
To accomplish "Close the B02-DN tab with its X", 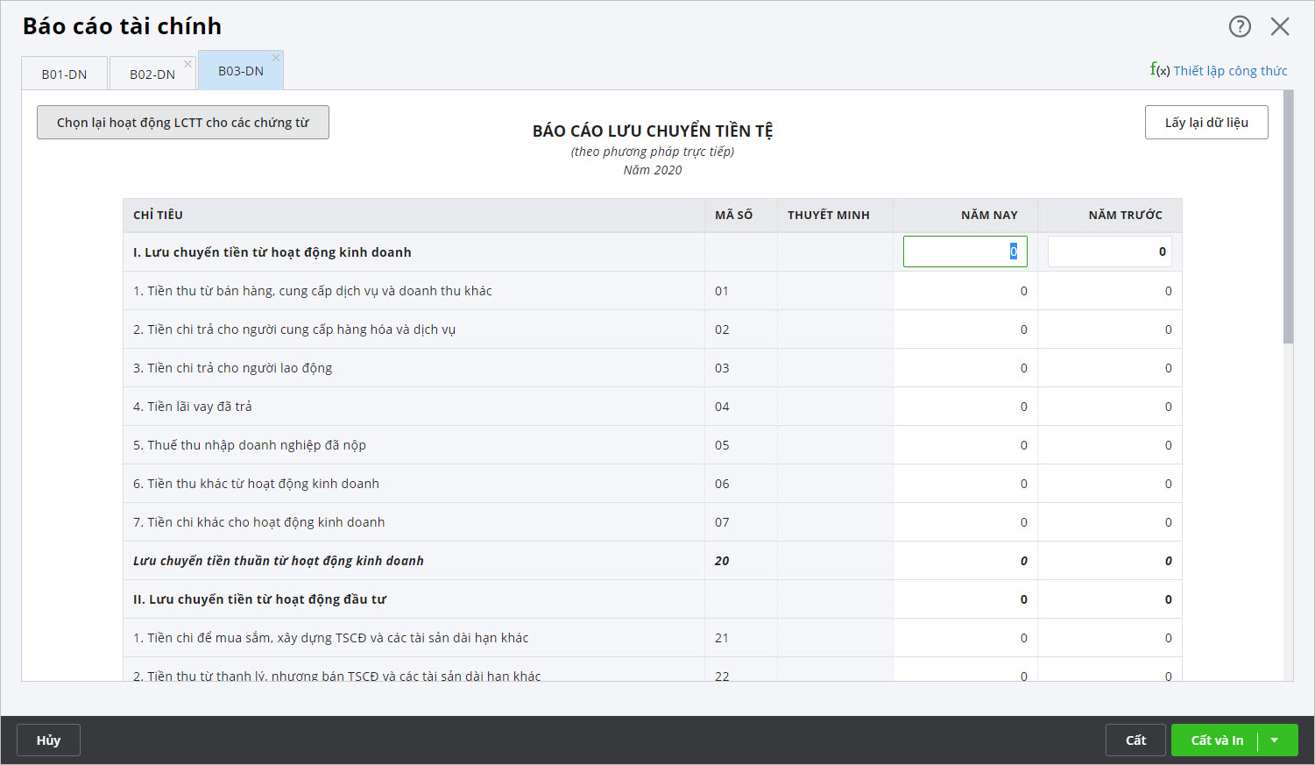I will [x=187, y=64].
